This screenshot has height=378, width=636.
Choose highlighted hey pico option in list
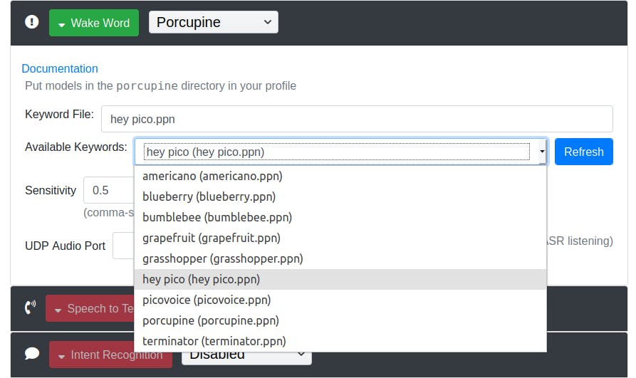pyautogui.click(x=201, y=279)
